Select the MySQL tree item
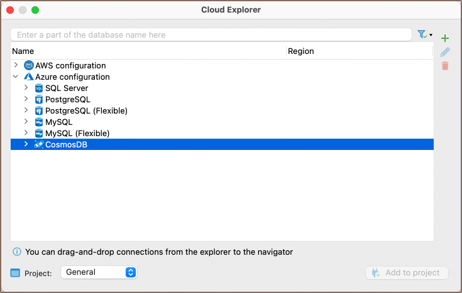This screenshot has width=462, height=293. [58, 122]
